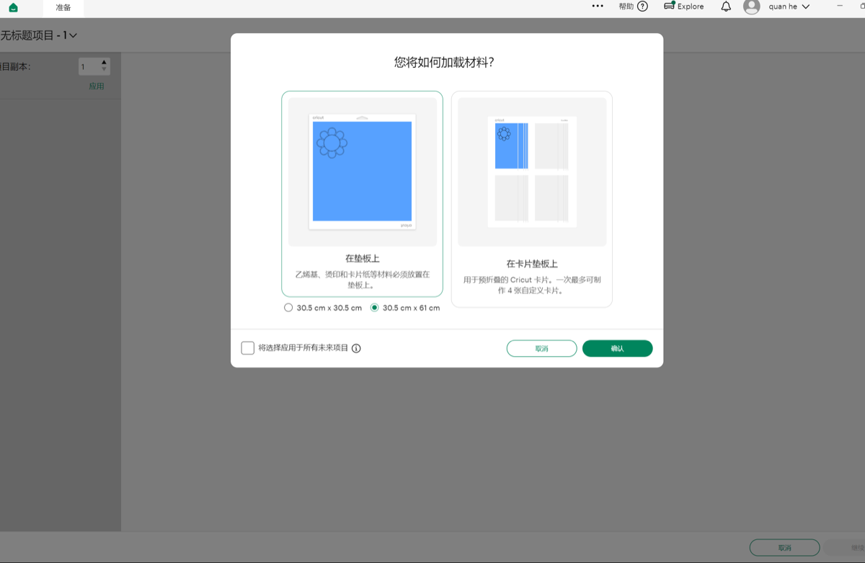Click the project copies number field

(x=88, y=67)
